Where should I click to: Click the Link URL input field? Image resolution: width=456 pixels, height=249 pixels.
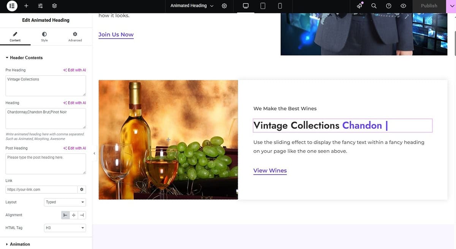coord(42,189)
